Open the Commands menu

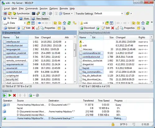[32, 9]
